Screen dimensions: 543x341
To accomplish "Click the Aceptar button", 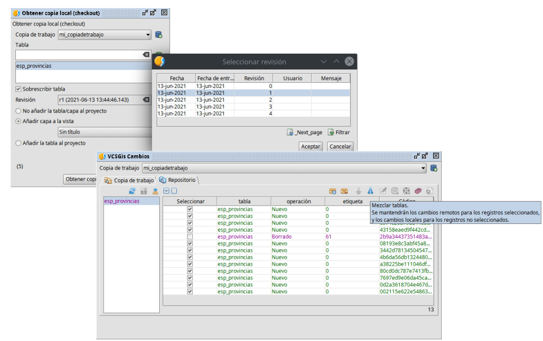I will (311, 146).
